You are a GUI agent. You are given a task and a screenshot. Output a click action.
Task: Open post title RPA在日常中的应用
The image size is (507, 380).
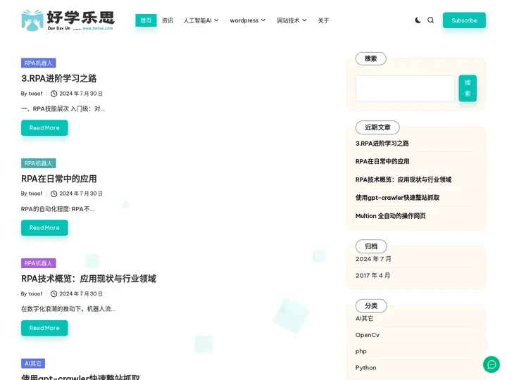59,179
